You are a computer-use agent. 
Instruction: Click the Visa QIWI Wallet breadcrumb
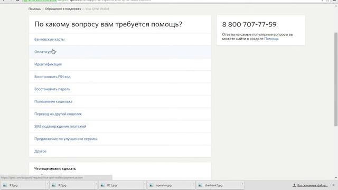[97, 9]
